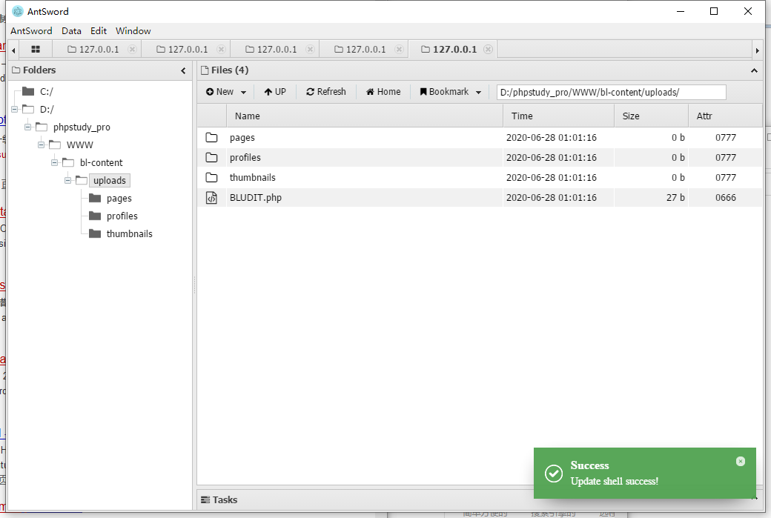The height and width of the screenshot is (518, 771).
Task: Select the D:/ drive label in tree
Action: click(x=47, y=109)
